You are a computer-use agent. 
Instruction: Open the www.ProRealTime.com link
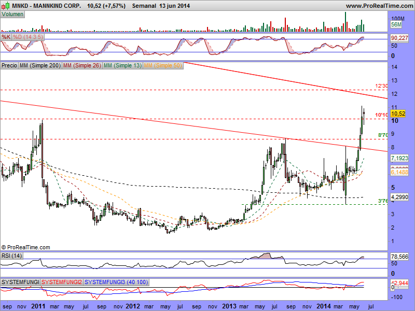coord(379,6)
